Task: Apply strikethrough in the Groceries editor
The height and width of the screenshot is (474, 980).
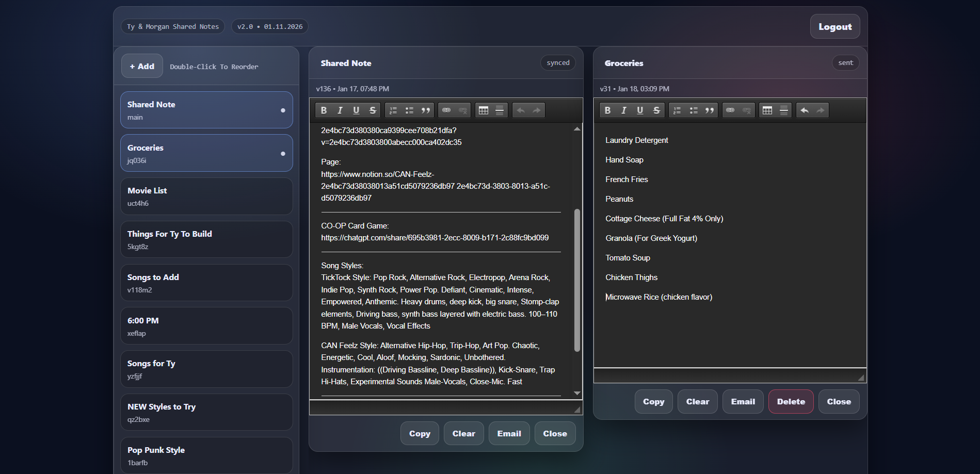Action: [656, 110]
